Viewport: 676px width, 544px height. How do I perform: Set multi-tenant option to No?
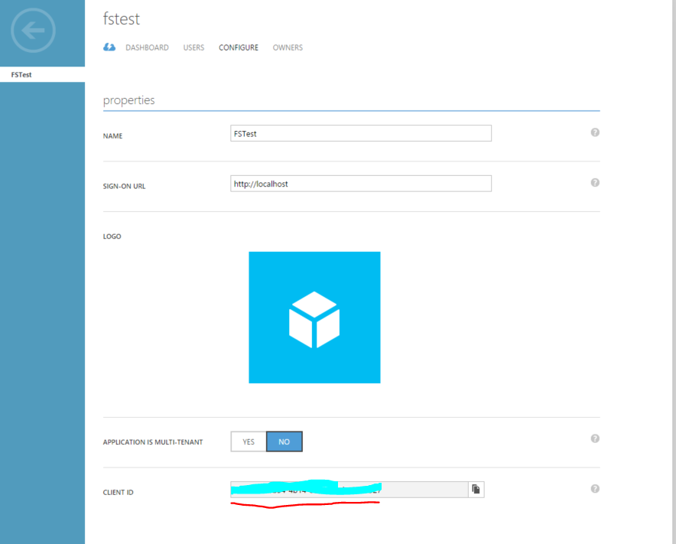284,441
